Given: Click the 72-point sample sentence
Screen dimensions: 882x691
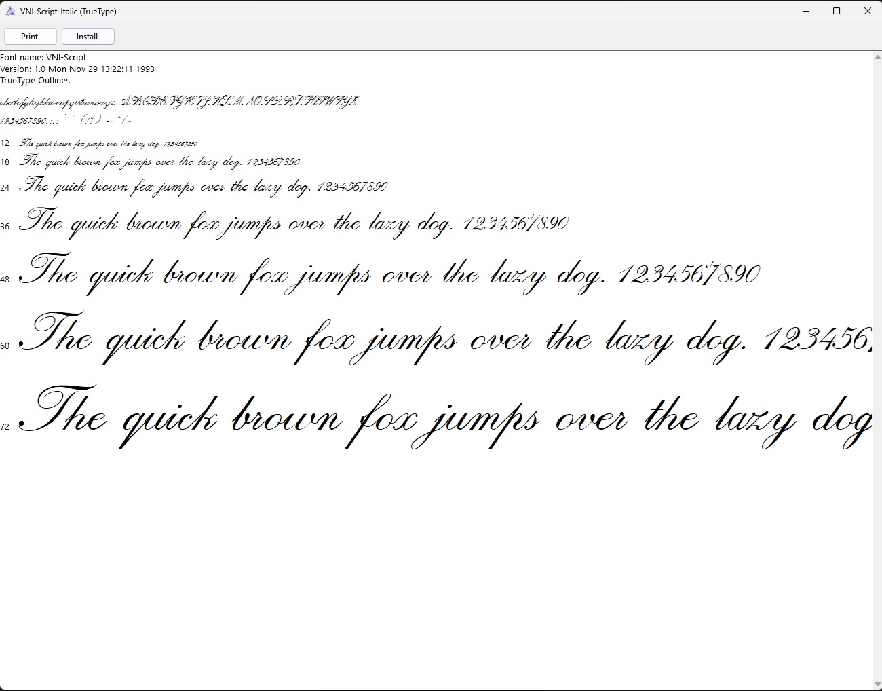Looking at the screenshot, I should (445, 417).
